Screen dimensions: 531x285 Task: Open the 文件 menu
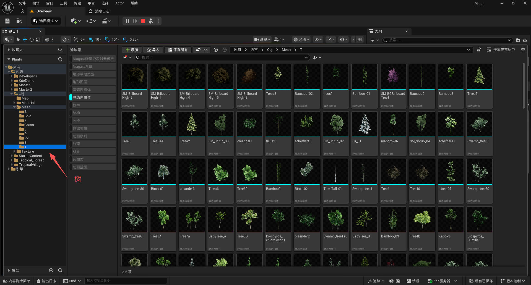22,3
